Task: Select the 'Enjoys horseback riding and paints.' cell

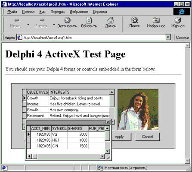Action: click(79, 98)
